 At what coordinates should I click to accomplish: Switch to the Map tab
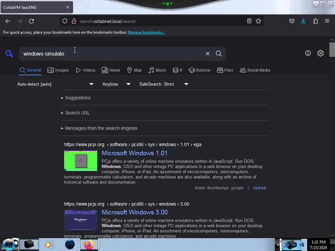134,70
